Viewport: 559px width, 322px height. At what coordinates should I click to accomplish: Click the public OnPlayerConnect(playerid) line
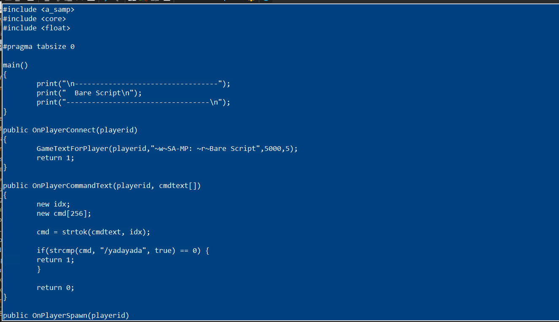click(x=70, y=130)
